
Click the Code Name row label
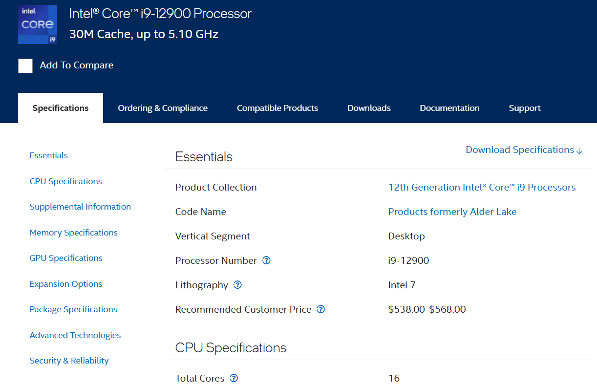click(x=201, y=212)
